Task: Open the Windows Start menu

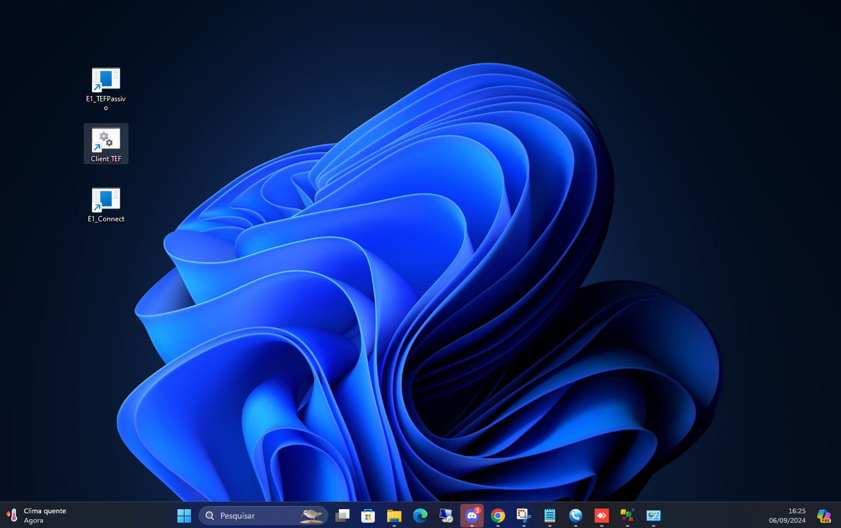Action: [x=184, y=516]
